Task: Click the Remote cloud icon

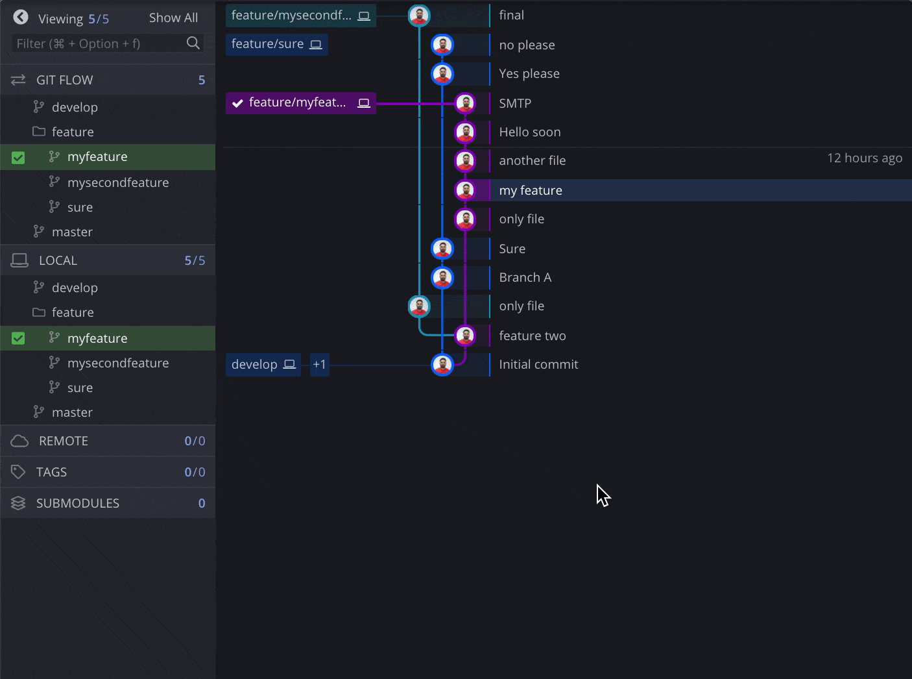Action: [x=19, y=441]
